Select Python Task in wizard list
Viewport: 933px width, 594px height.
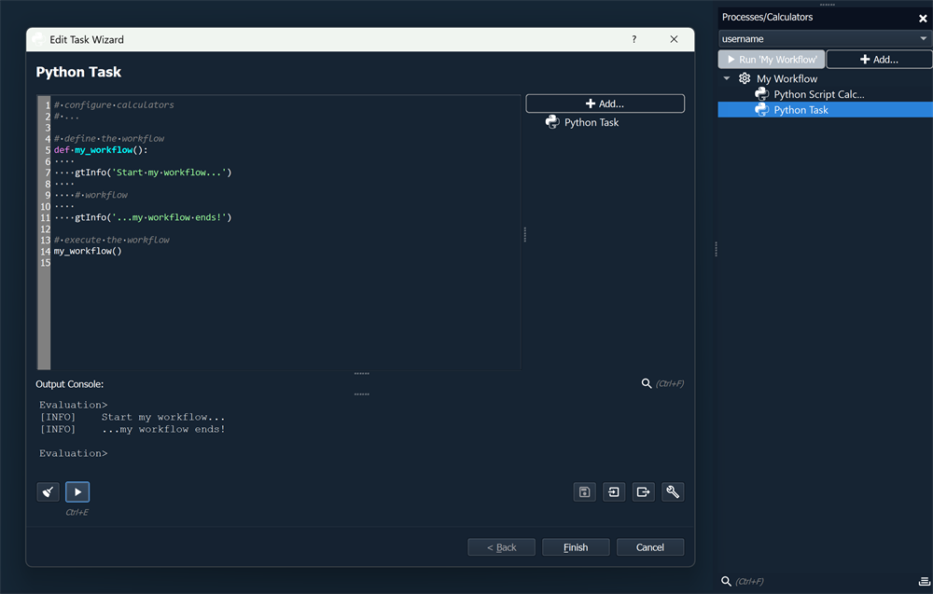click(592, 122)
